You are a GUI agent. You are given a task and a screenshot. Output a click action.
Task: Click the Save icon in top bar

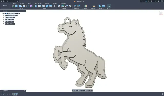(7, 1)
